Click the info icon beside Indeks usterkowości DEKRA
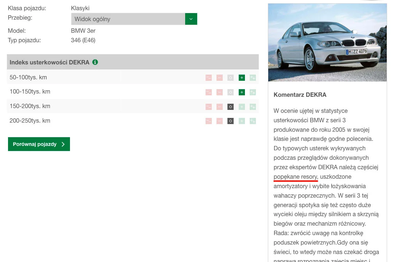Screen dimensions: 394x262 tap(95, 62)
